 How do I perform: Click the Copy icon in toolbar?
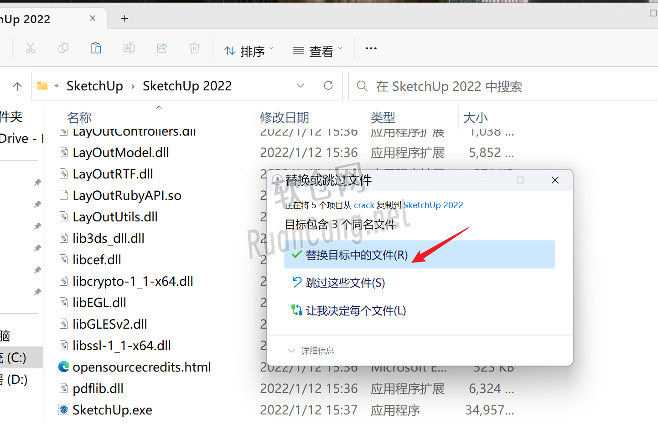63,48
